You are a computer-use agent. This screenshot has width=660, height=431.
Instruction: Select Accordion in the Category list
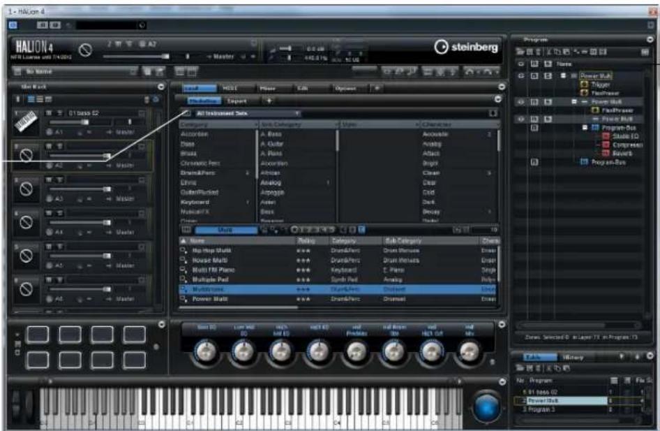click(194, 134)
